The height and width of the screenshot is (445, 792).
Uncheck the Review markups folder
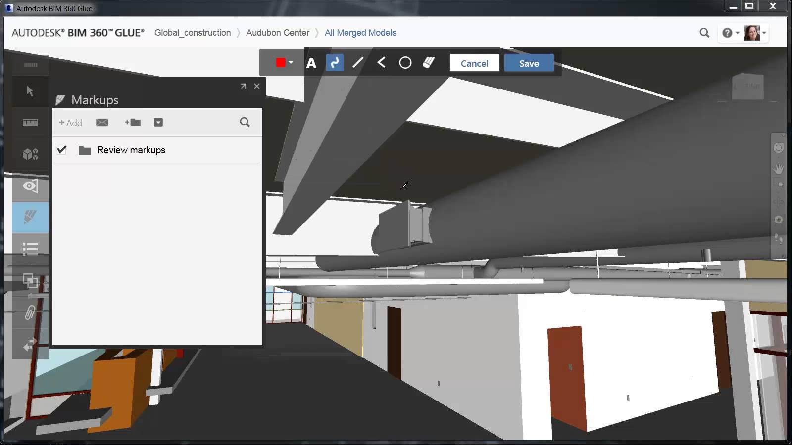(x=61, y=150)
